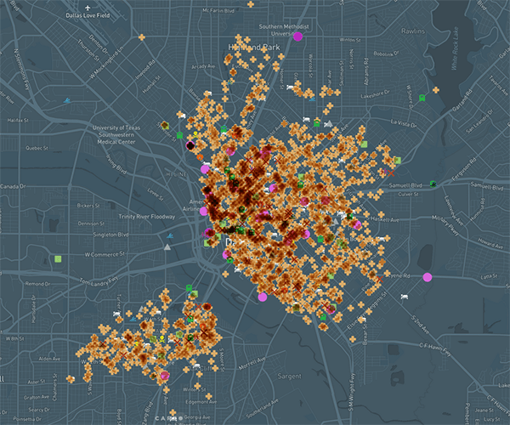Select the Lakeshore Dr label

(375, 95)
